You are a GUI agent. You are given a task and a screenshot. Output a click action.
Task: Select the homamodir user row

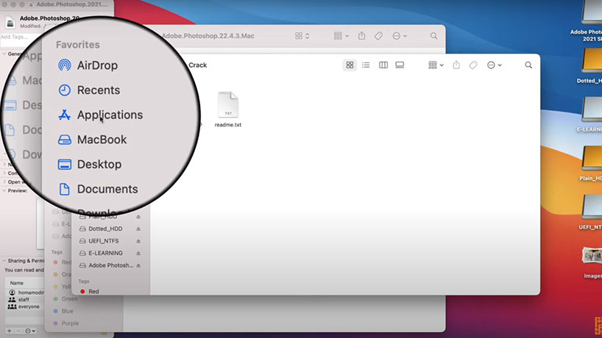(26, 292)
